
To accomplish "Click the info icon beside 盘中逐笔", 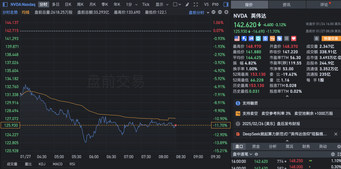I will 256,154.
